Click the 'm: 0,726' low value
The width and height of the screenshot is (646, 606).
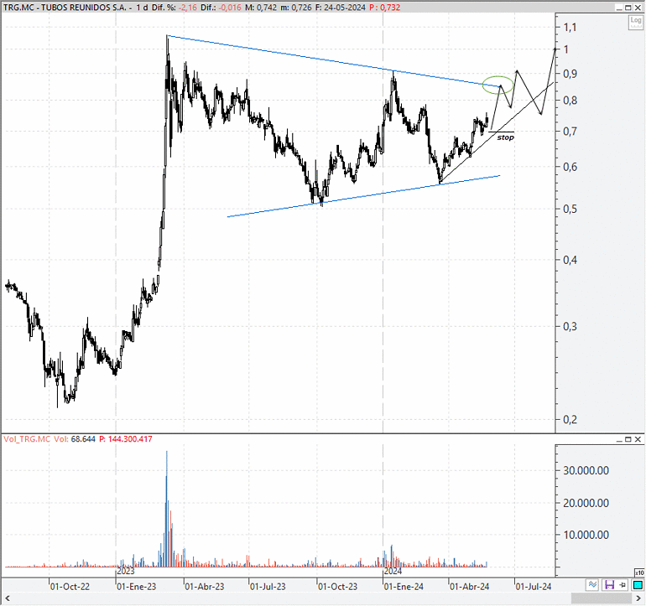[x=296, y=8]
